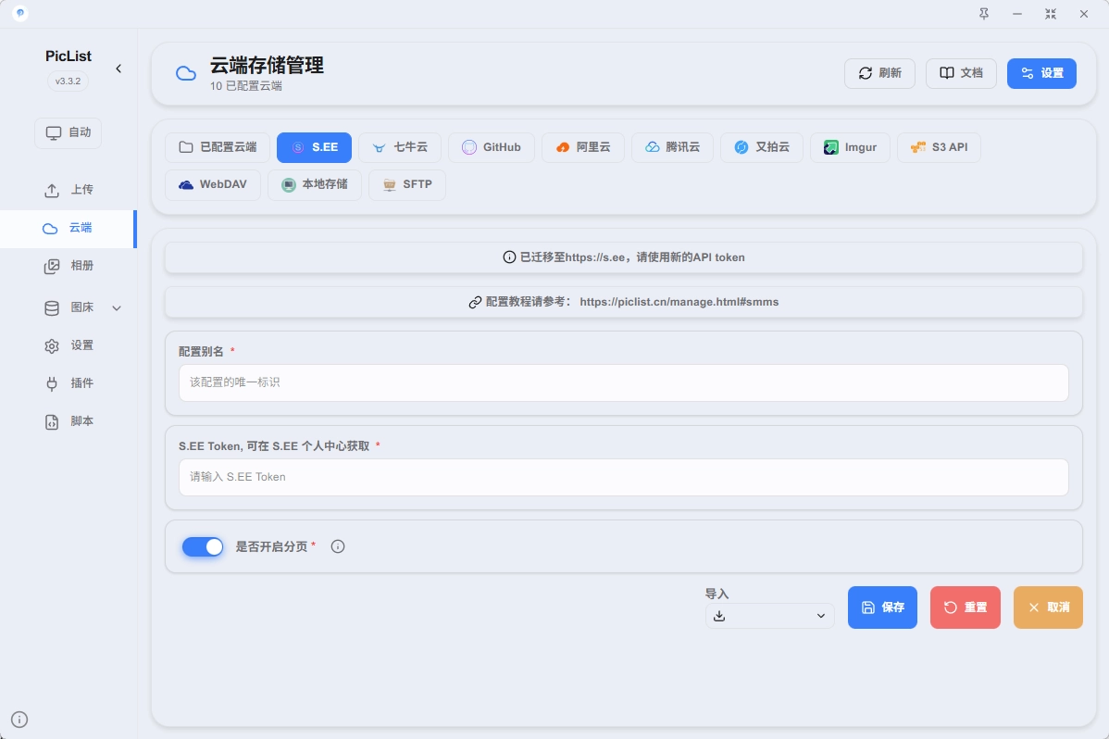Select the S3 API storage tab
Screen dimensions: 1109x739
click(x=939, y=147)
